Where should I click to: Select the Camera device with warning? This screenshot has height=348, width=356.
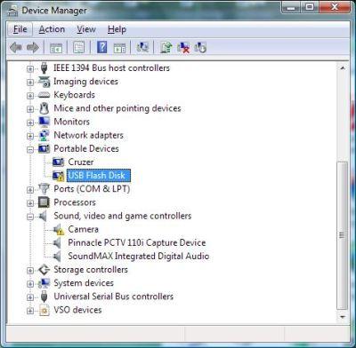83,229
